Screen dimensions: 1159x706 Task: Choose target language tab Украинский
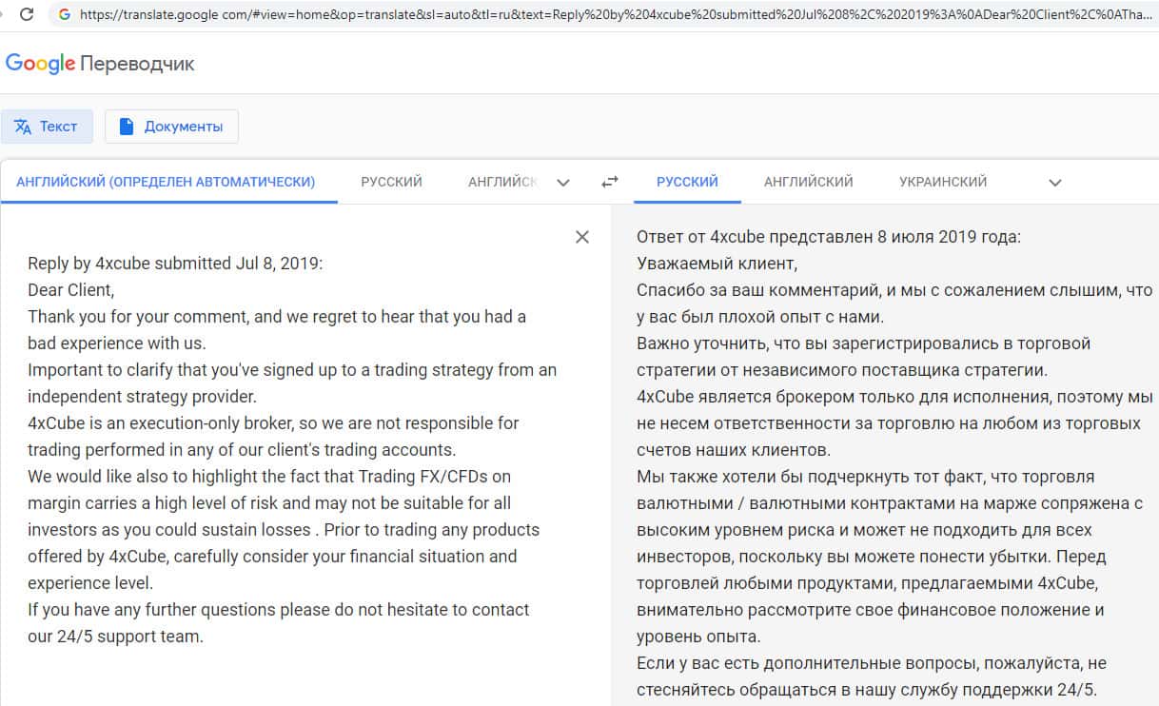click(943, 182)
